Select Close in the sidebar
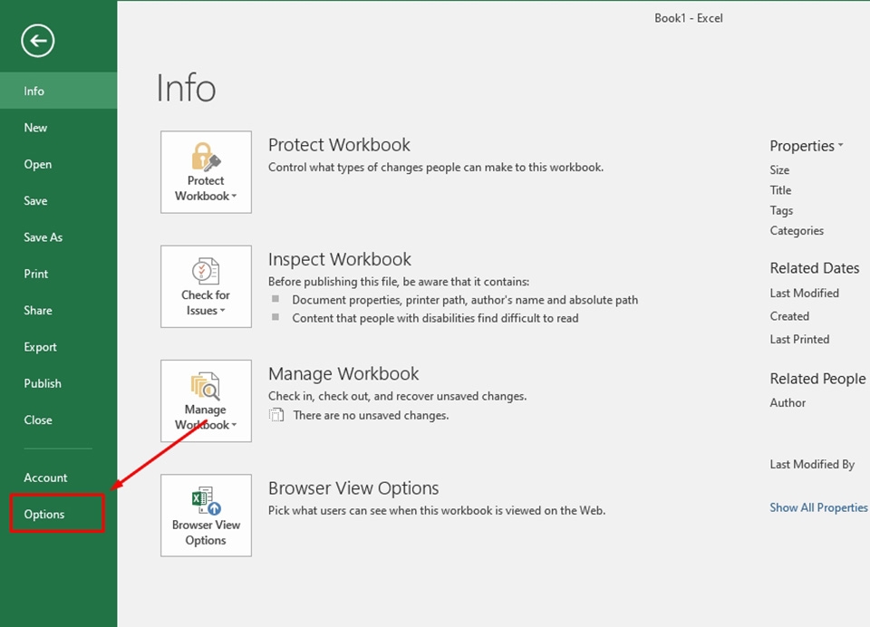Image resolution: width=870 pixels, height=627 pixels. pos(58,420)
